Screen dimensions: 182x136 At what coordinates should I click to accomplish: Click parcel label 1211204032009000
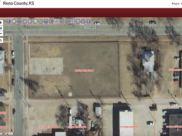pyautogui.click(x=129, y=127)
